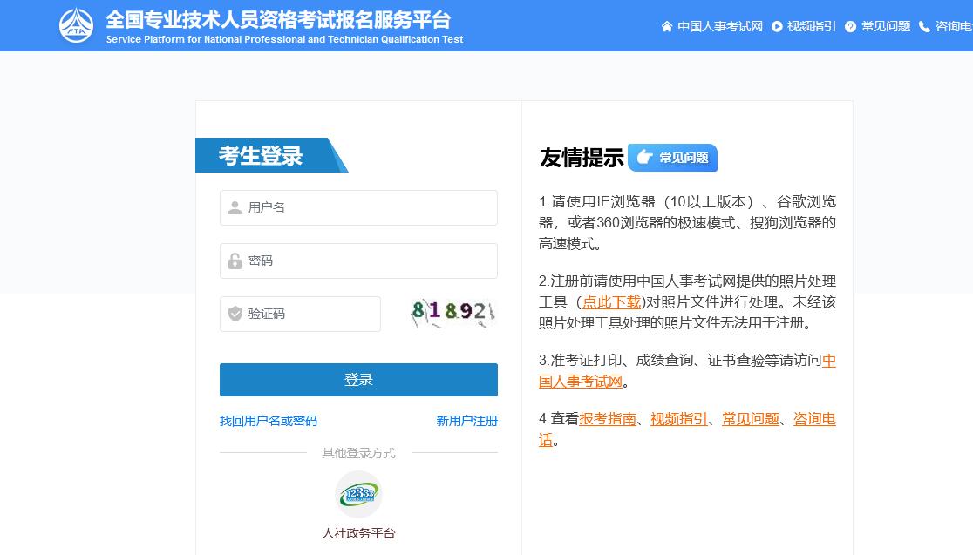Click the home icon beside 中国人事考试网

click(x=667, y=27)
